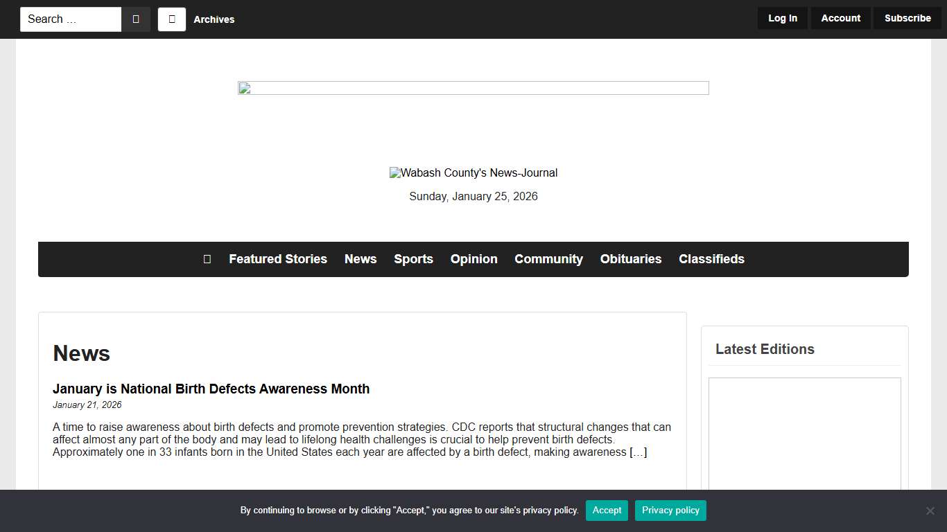Viewport: 947px width, 532px height.
Task: Open the Featured Stories menu item
Action: (x=278, y=259)
